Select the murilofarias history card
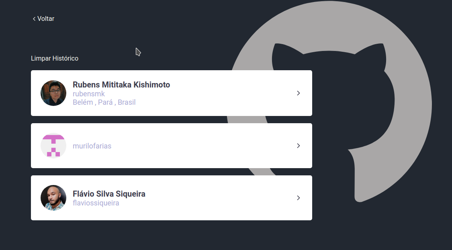This screenshot has width=452, height=250. 171,146
